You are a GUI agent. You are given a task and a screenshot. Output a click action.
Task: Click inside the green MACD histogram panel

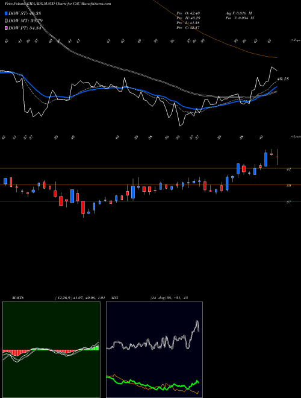click(51, 350)
